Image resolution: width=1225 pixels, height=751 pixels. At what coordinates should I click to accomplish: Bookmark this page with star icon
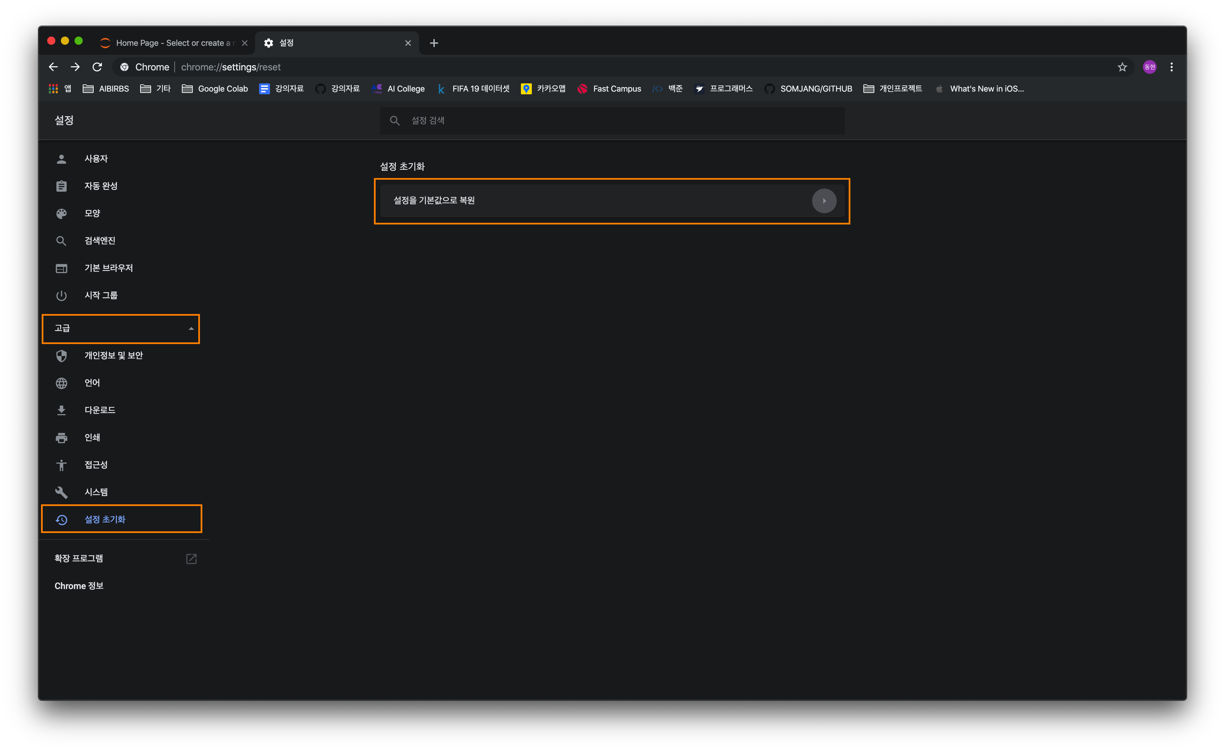pos(1122,67)
